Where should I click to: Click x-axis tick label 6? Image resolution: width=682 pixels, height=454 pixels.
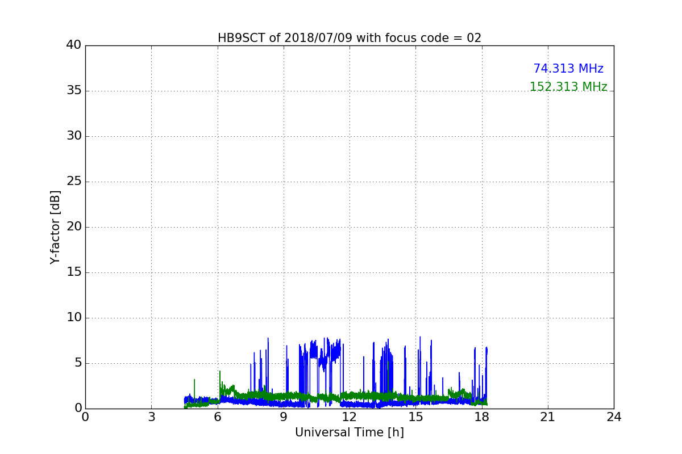pos(218,417)
